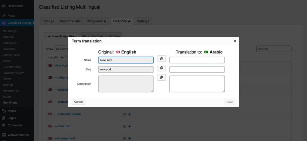Switch to the Locations tab
Screen dimensions: 307x141
click(x=122, y=21)
